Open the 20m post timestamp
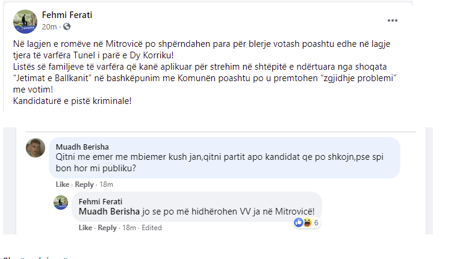 click(49, 27)
